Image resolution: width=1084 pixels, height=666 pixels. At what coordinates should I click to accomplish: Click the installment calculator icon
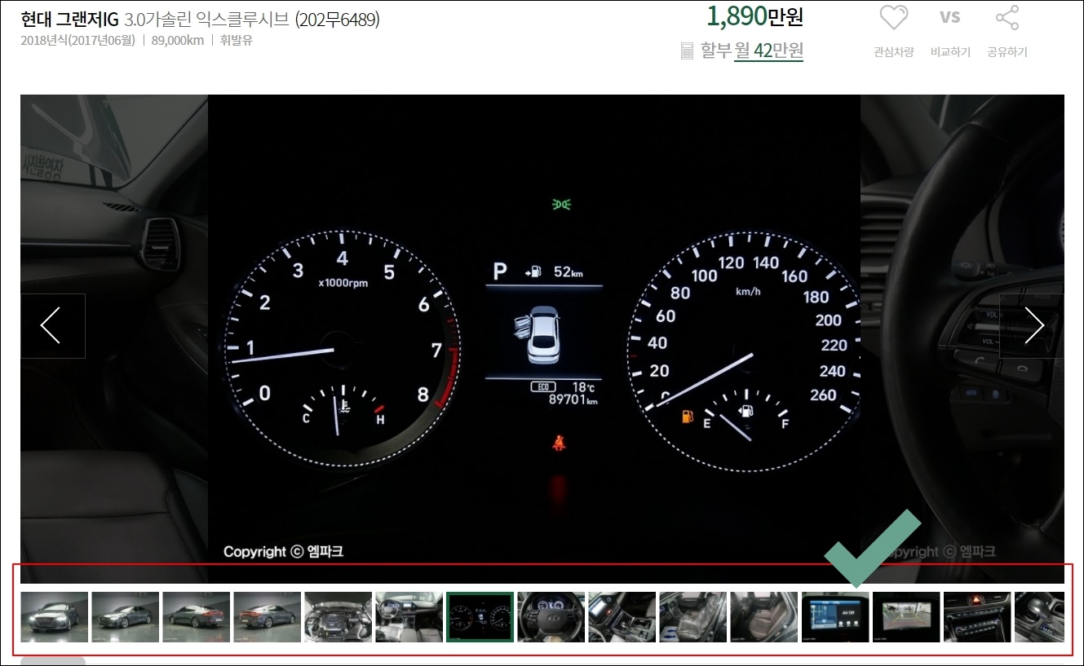tap(687, 51)
